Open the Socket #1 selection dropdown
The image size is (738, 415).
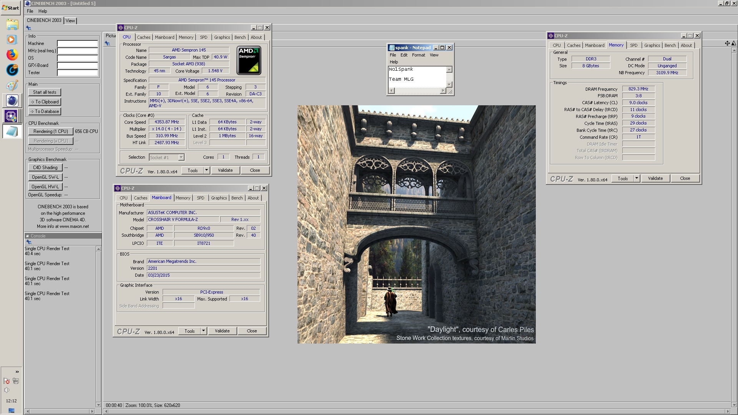coord(181,157)
